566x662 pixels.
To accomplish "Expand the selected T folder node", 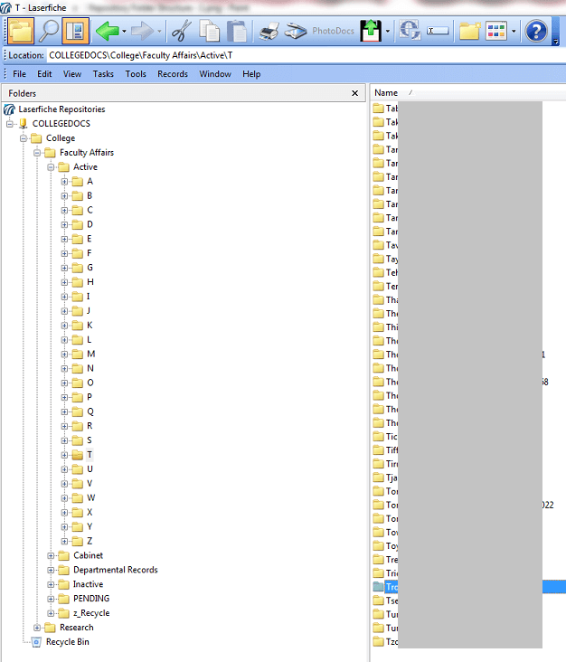I will pos(64,455).
